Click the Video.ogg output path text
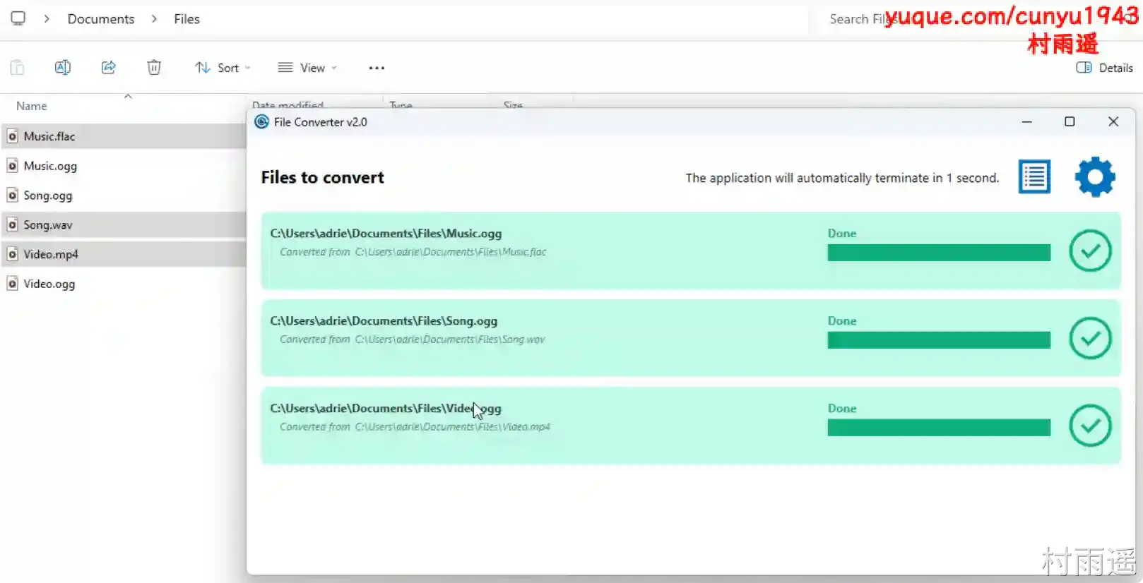The width and height of the screenshot is (1143, 583). coord(386,408)
